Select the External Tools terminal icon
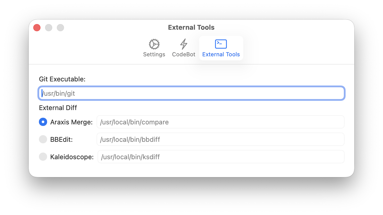 tap(221, 44)
